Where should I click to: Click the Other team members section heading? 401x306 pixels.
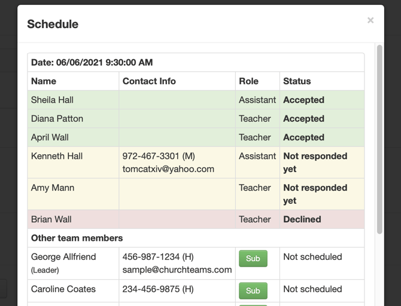point(77,238)
